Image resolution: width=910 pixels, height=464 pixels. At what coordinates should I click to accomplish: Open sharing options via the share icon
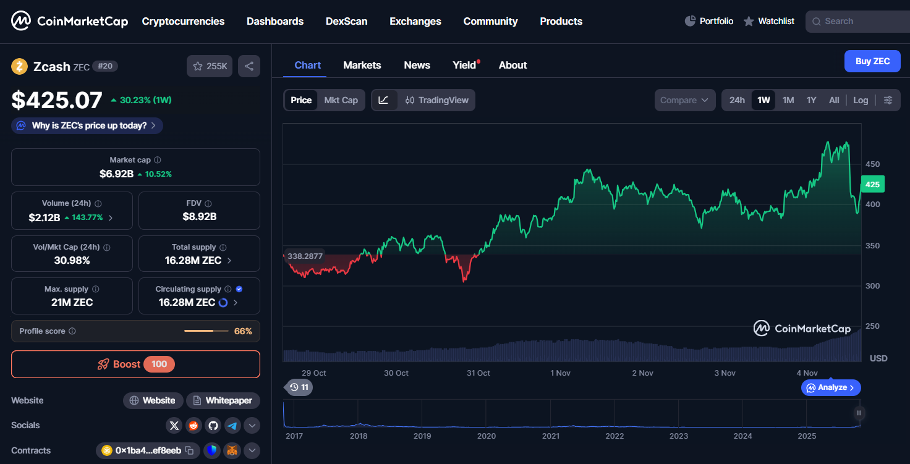249,65
